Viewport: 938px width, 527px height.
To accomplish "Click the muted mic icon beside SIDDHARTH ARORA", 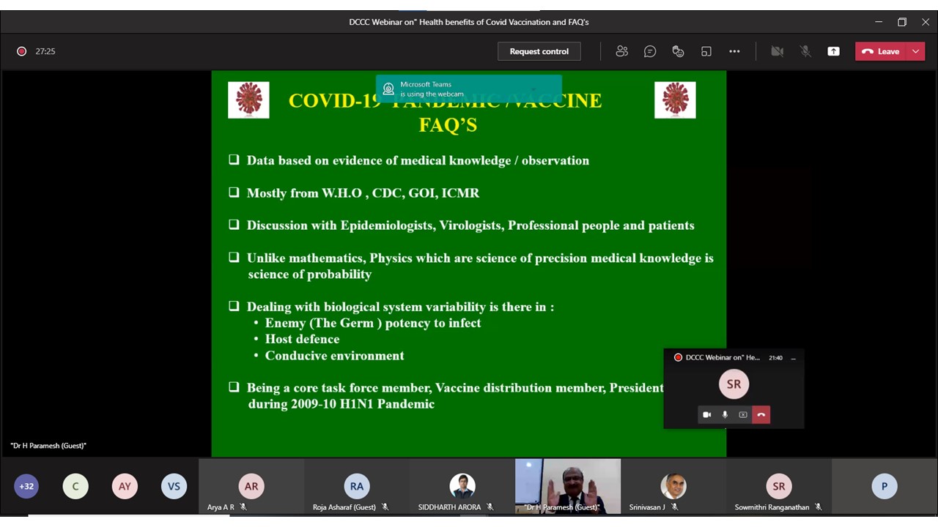I will pyautogui.click(x=490, y=507).
